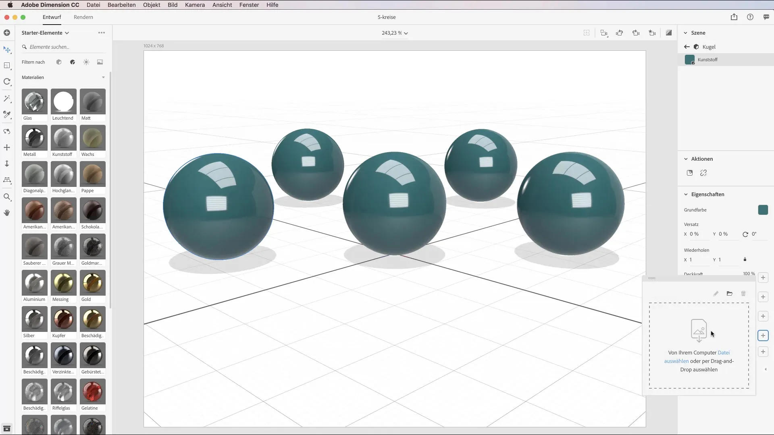This screenshot has height=435, width=774.
Task: Open the Adobe Dimension CC menu
Action: [50, 5]
